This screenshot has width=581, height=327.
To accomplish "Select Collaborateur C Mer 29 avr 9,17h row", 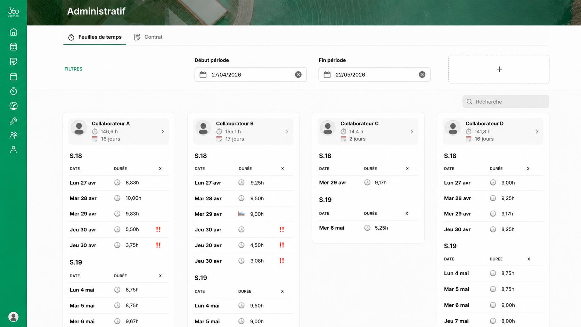I will tap(368, 183).
